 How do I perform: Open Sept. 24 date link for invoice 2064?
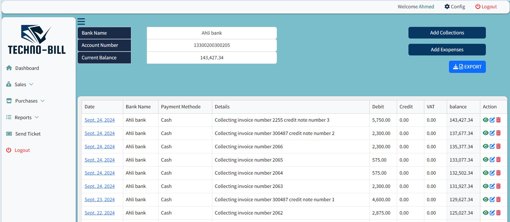[x=100, y=173]
